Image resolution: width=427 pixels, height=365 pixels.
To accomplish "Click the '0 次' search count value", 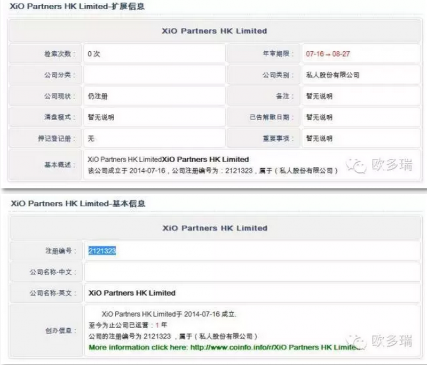I will click(94, 54).
